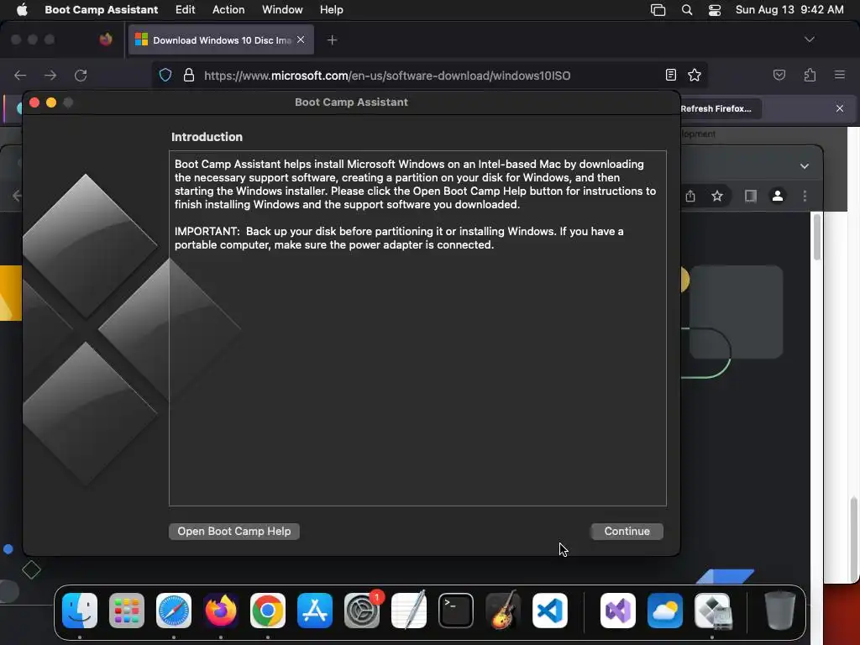
Task: Open the Help menu
Action: [x=331, y=10]
